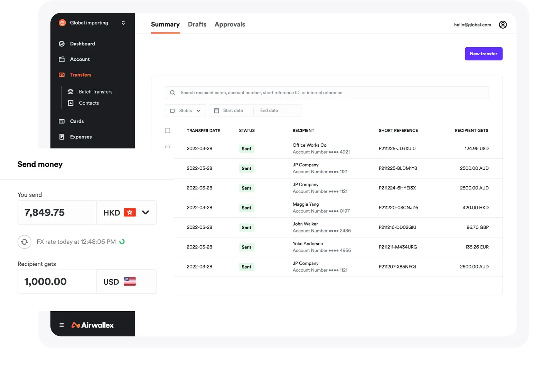Click the New transfer button

click(484, 54)
